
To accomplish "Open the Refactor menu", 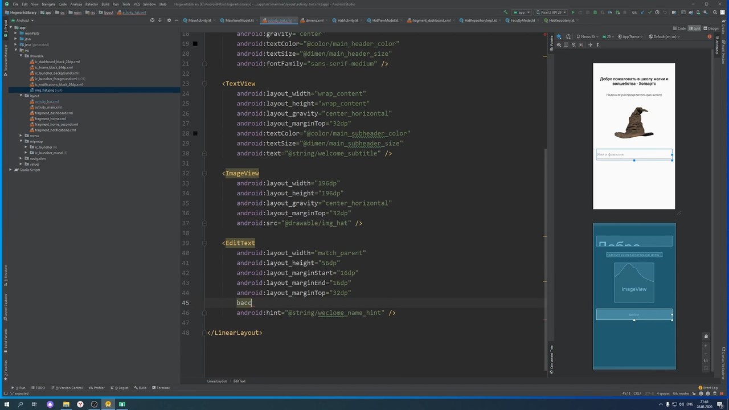I will tap(92, 4).
